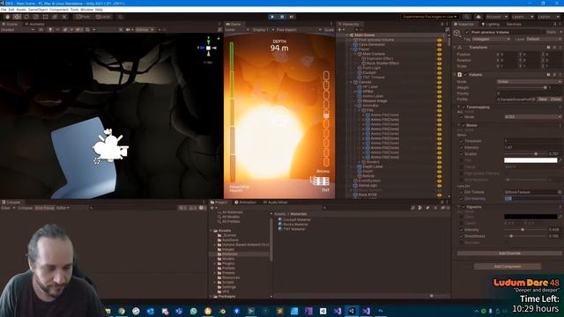The height and width of the screenshot is (317, 564).
Task: Open the Shaded draw mode dropdown
Action: 18,30
